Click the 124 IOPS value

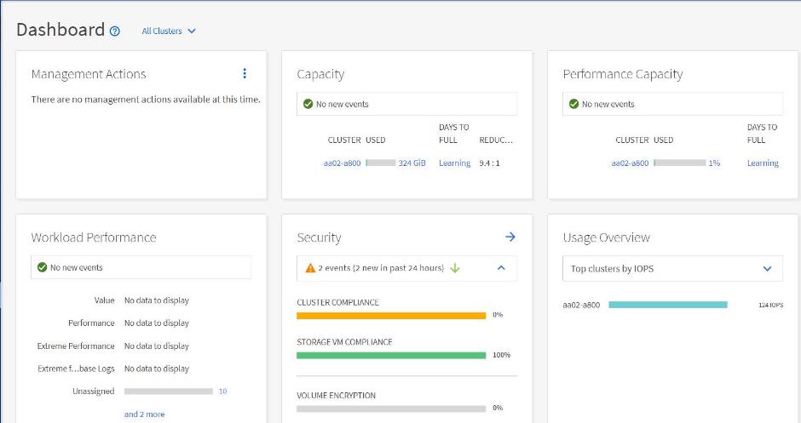coord(771,305)
